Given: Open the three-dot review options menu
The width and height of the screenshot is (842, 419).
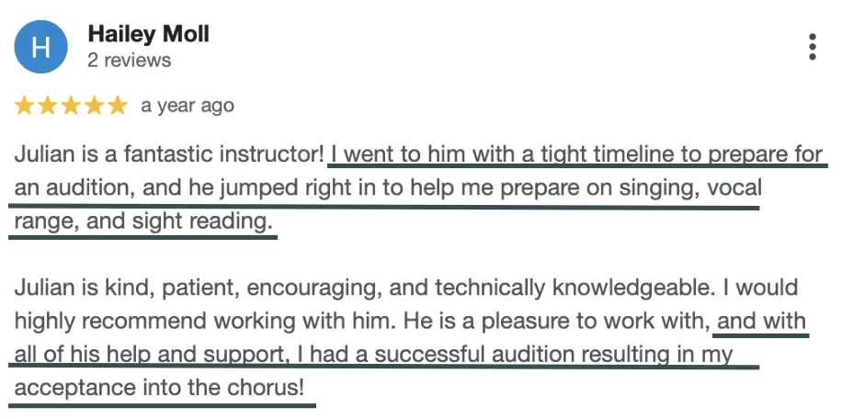Looking at the screenshot, I should (812, 47).
